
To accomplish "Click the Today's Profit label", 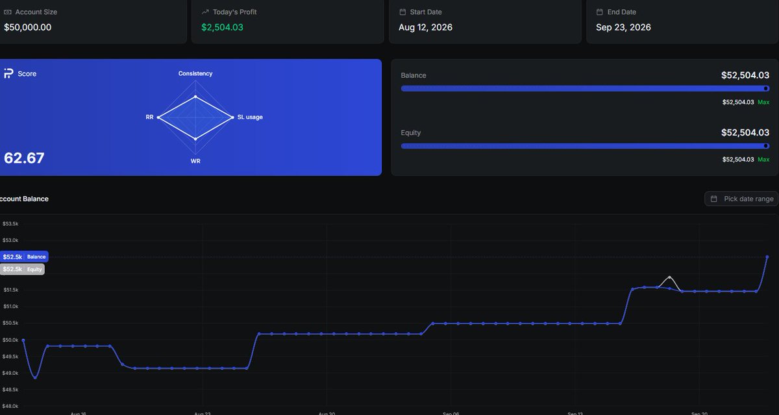I will click(234, 12).
